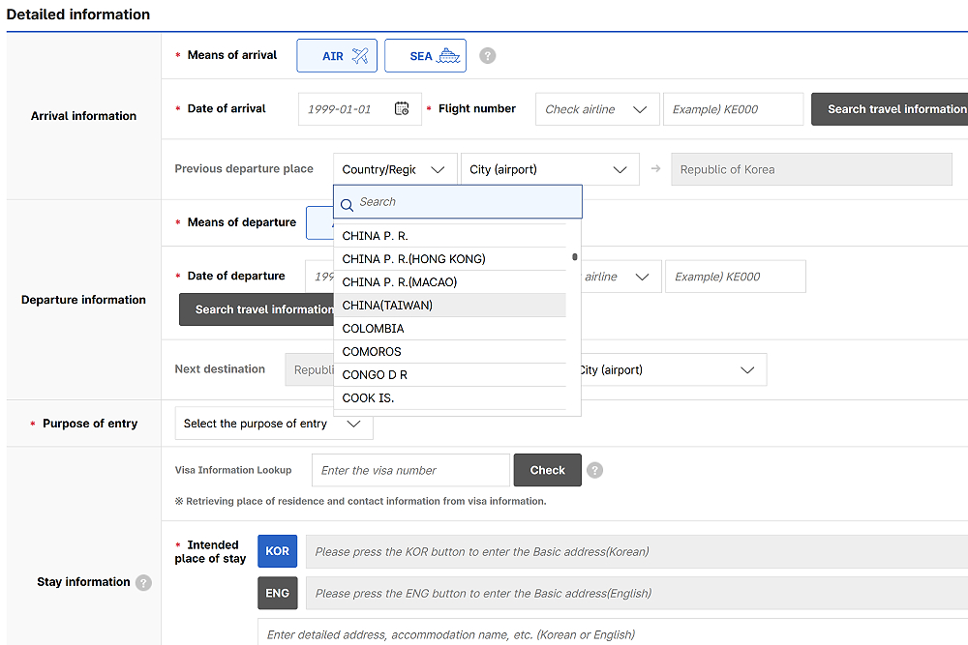Open the Check airline dropdown for arrival
This screenshot has height=645, width=968.
click(x=596, y=109)
